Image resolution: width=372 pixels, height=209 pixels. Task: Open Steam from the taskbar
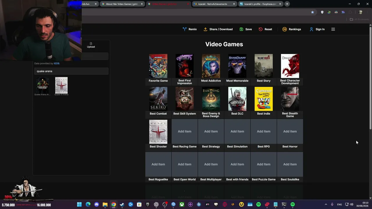122,205
